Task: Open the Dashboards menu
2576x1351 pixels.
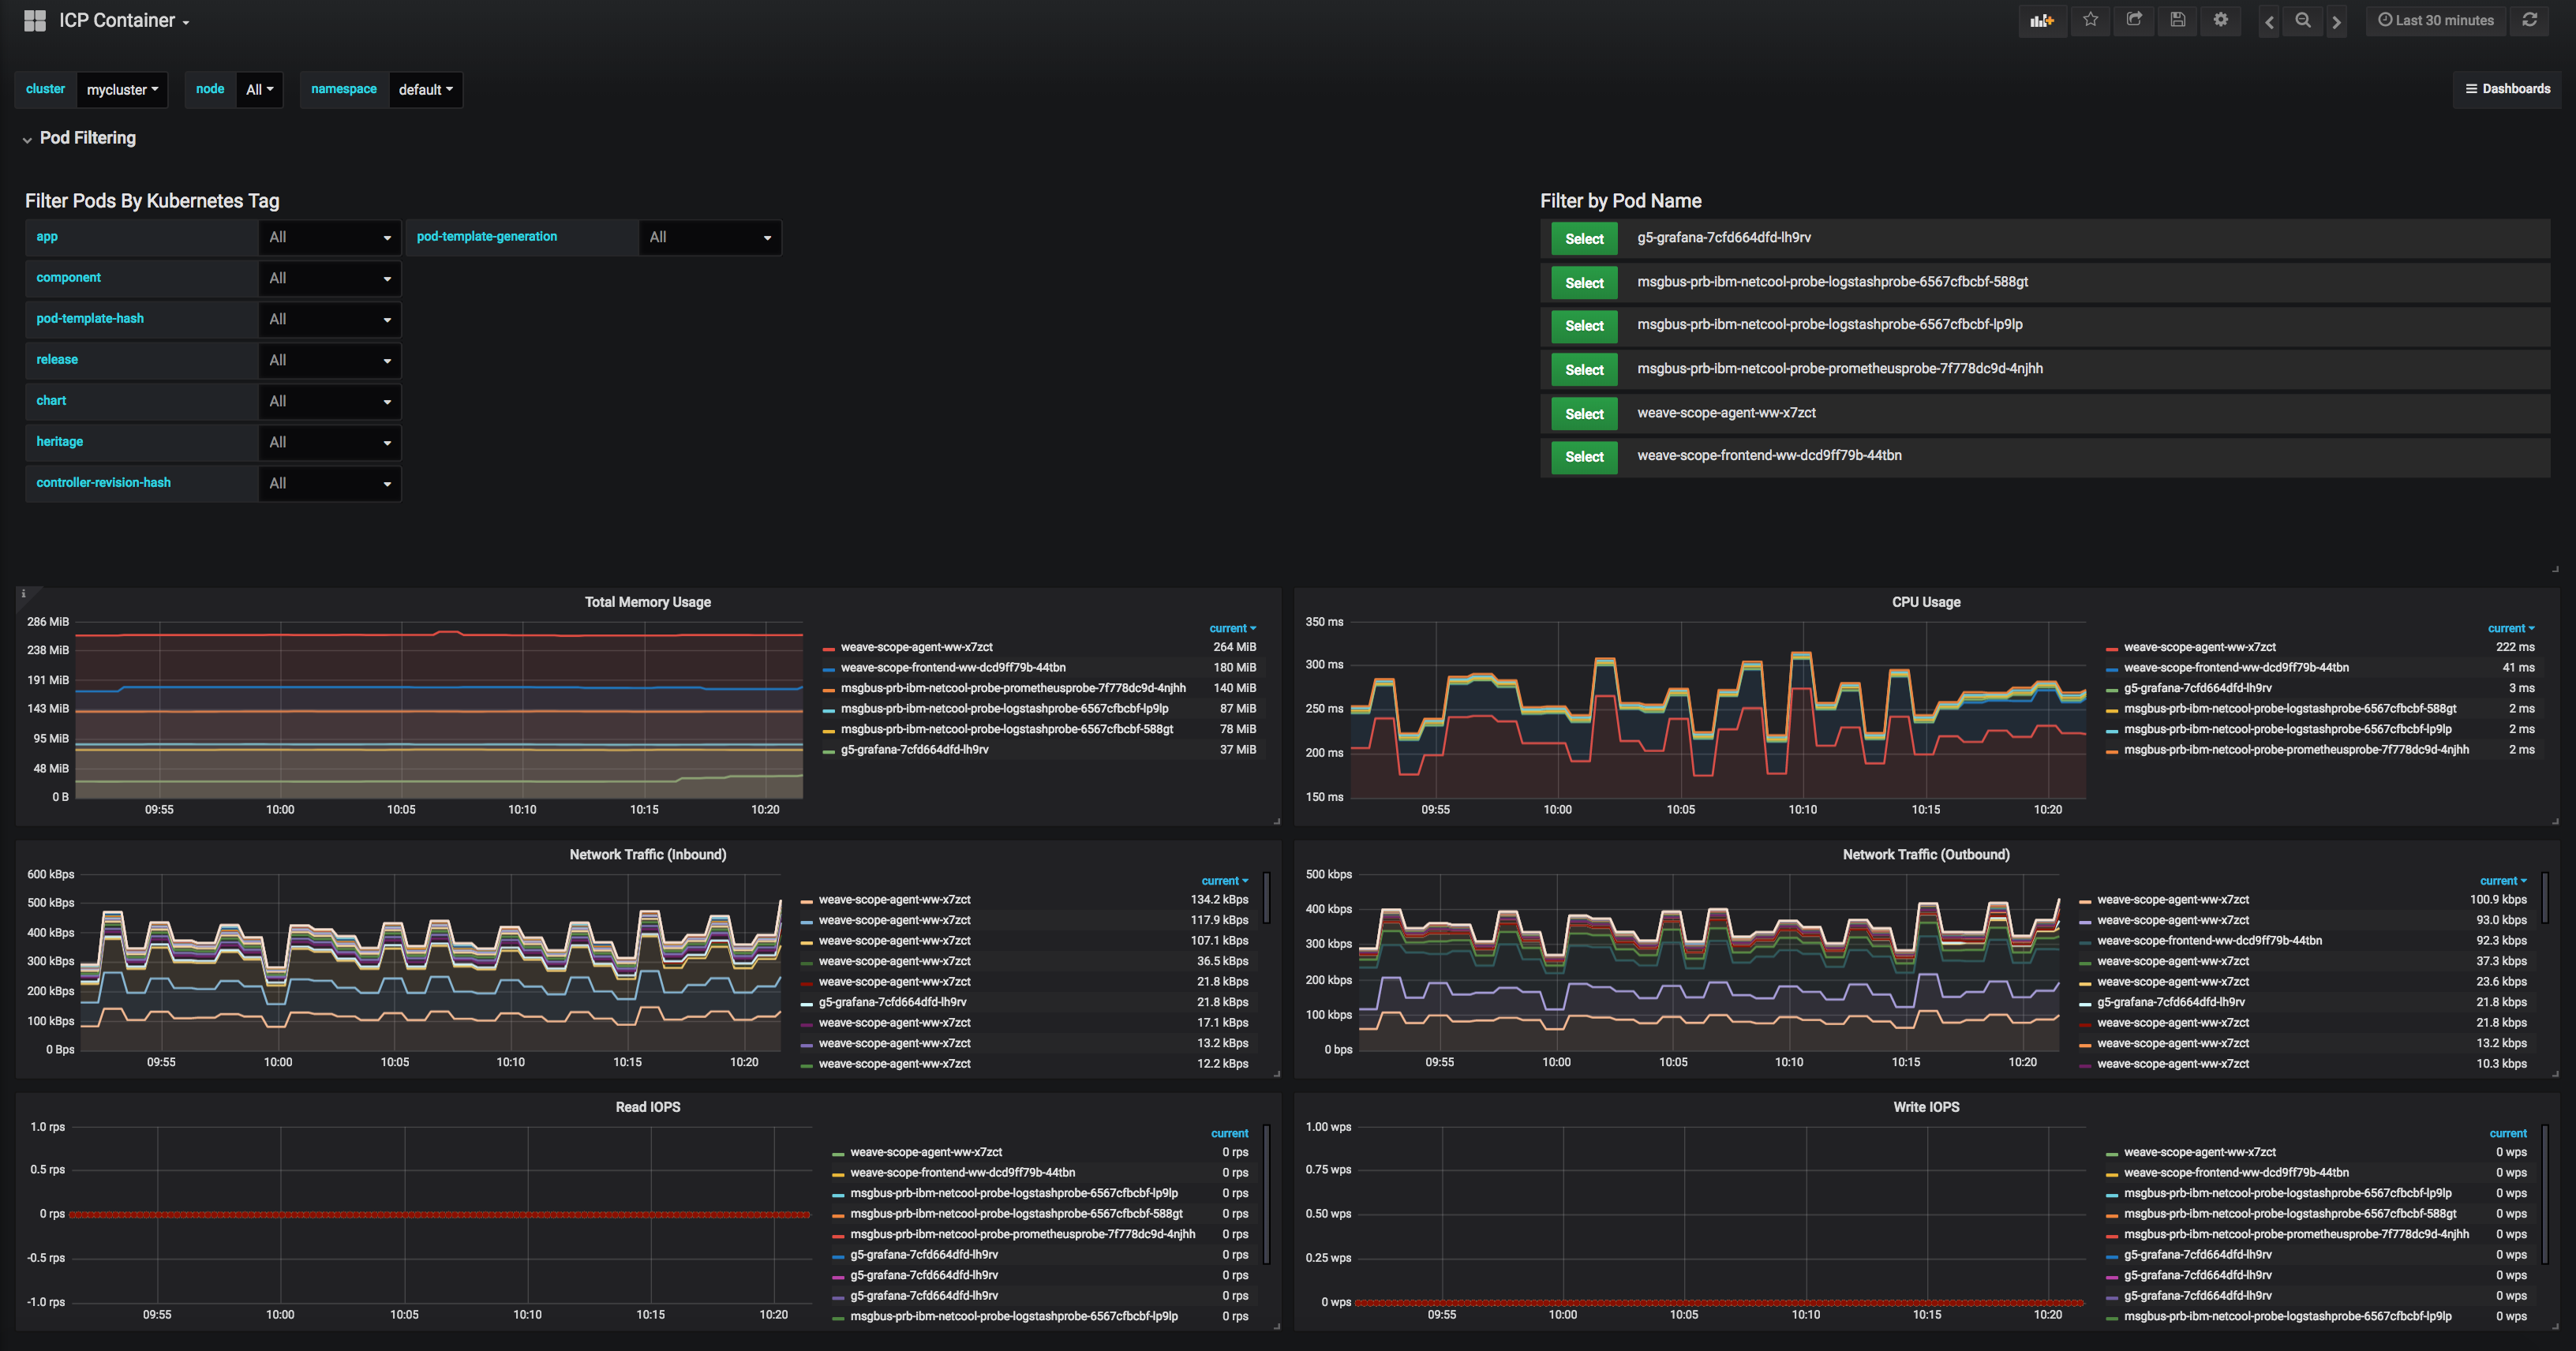Action: pos(2507,89)
